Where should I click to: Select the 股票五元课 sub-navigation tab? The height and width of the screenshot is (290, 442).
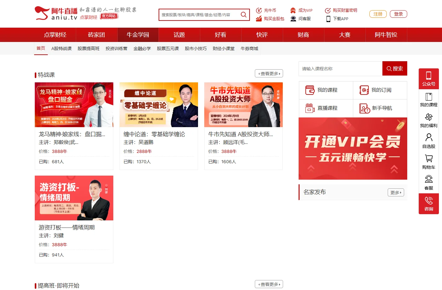(168, 48)
